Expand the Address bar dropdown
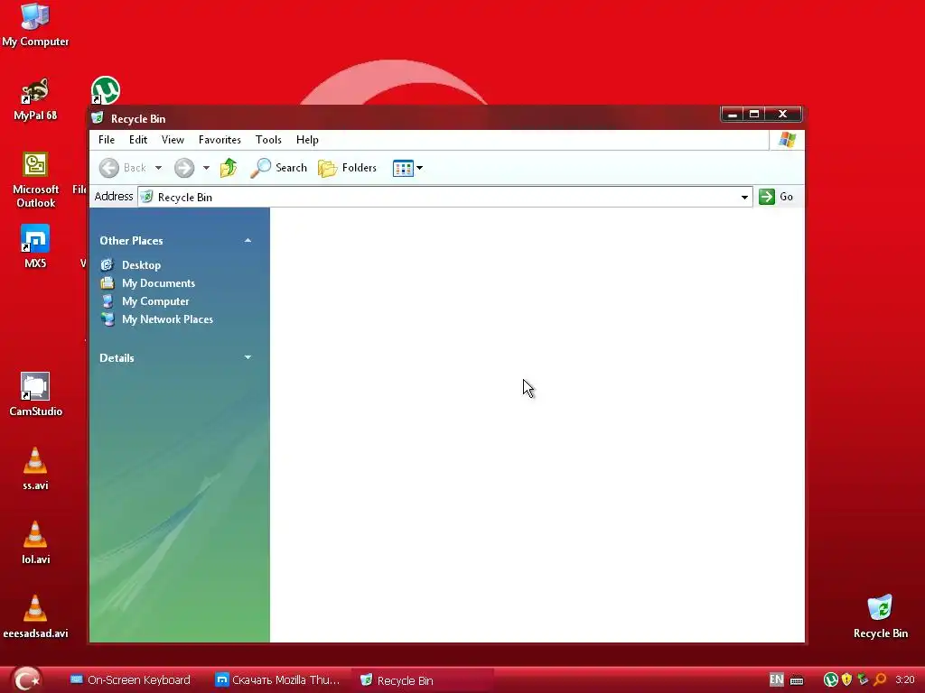Screen dimensions: 925x693 (744, 197)
